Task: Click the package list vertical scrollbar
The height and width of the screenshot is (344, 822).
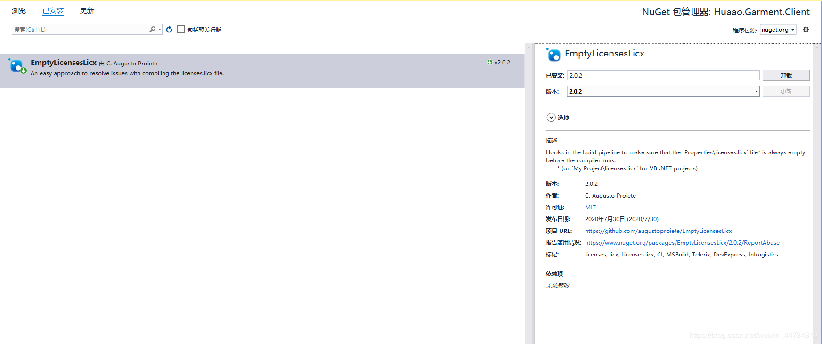Action: click(x=529, y=193)
